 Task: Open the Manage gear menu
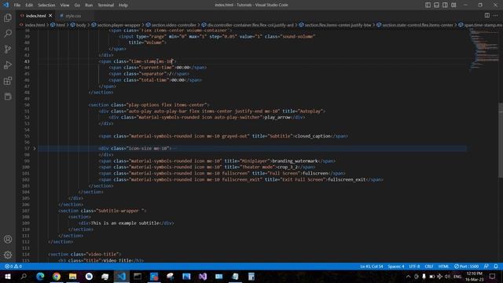8,255
